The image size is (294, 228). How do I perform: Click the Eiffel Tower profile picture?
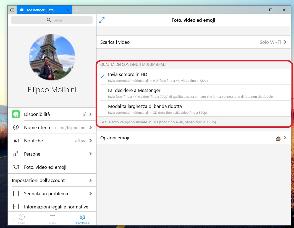[52, 57]
